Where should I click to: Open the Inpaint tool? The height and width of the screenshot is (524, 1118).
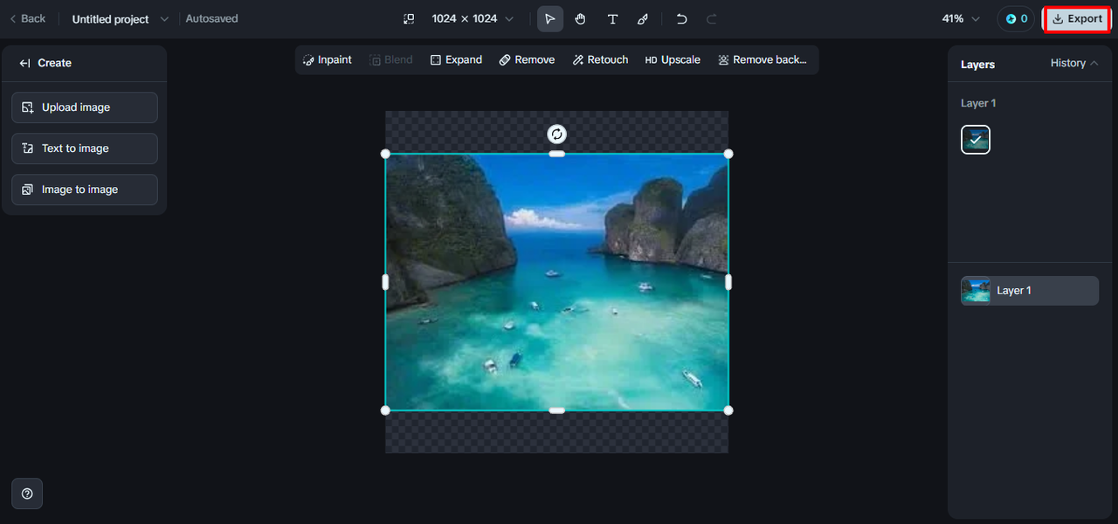[x=328, y=59]
